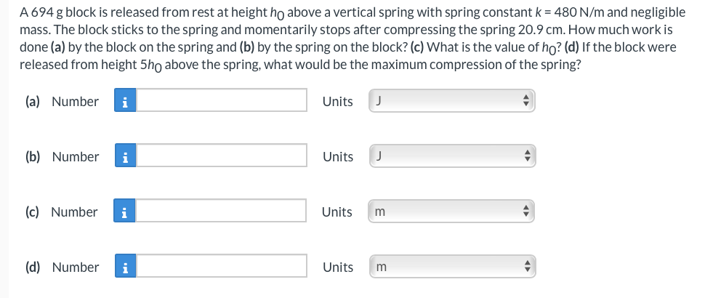The width and height of the screenshot is (705, 298).
Task: Select the part (c) number input field
Action: click(x=222, y=212)
